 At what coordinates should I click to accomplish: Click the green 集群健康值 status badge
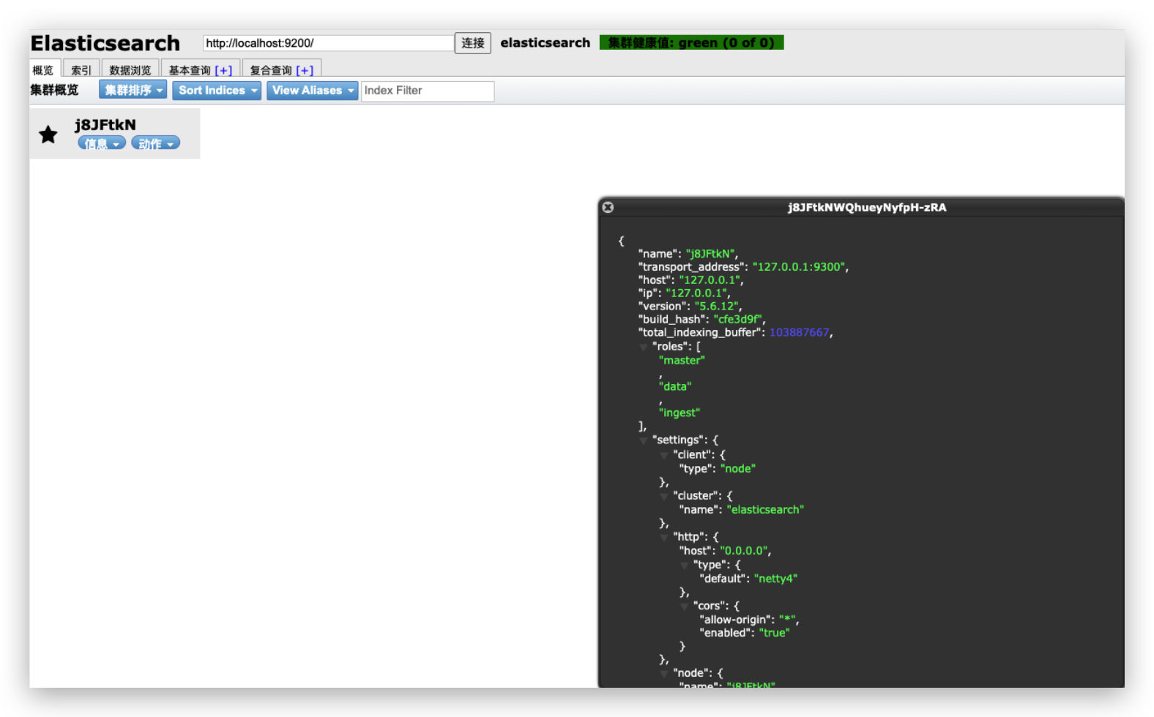691,42
